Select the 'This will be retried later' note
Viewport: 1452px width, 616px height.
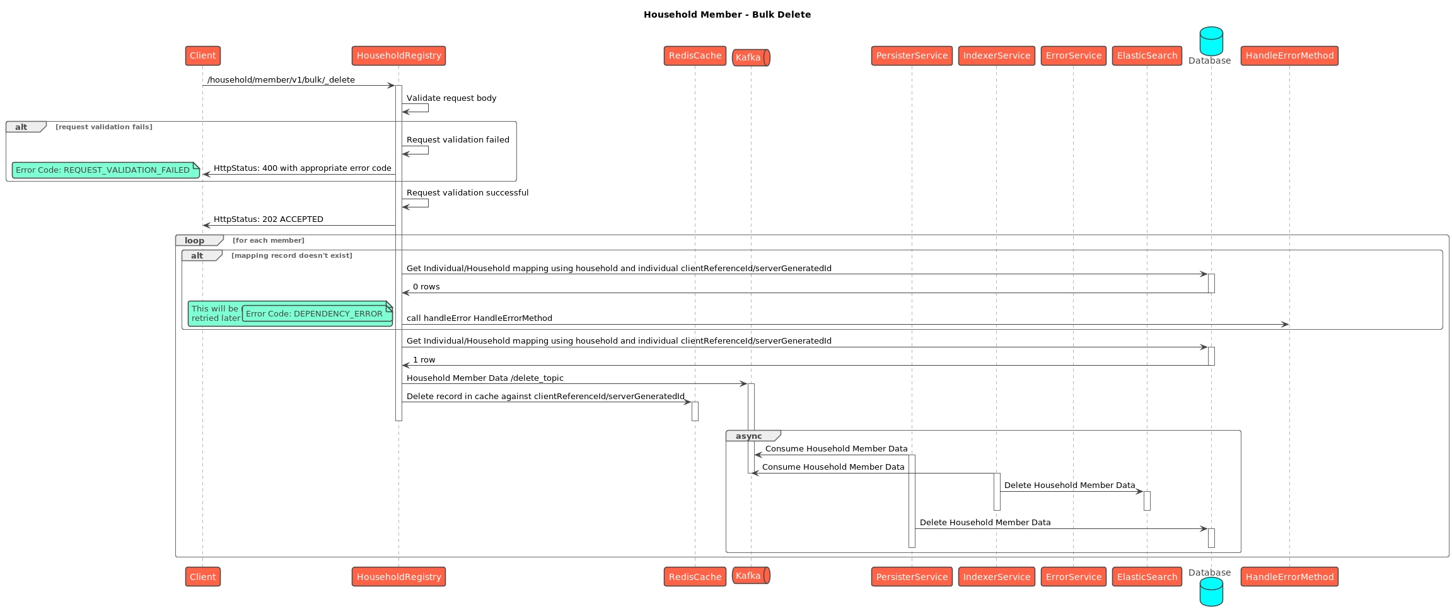(x=214, y=313)
